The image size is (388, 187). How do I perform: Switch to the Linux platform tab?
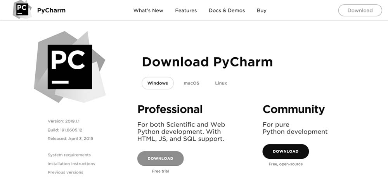[221, 83]
